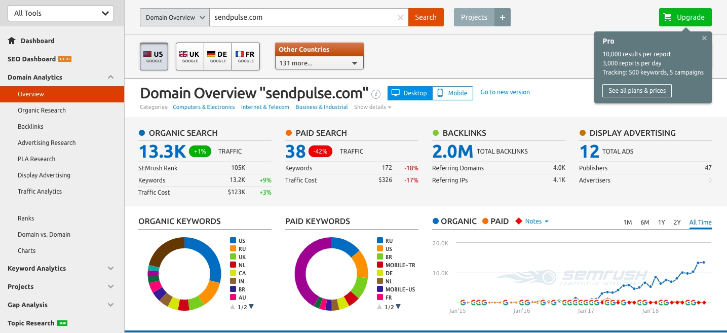Close the Pro plan tooltip
The width and height of the screenshot is (727, 333).
704,38
